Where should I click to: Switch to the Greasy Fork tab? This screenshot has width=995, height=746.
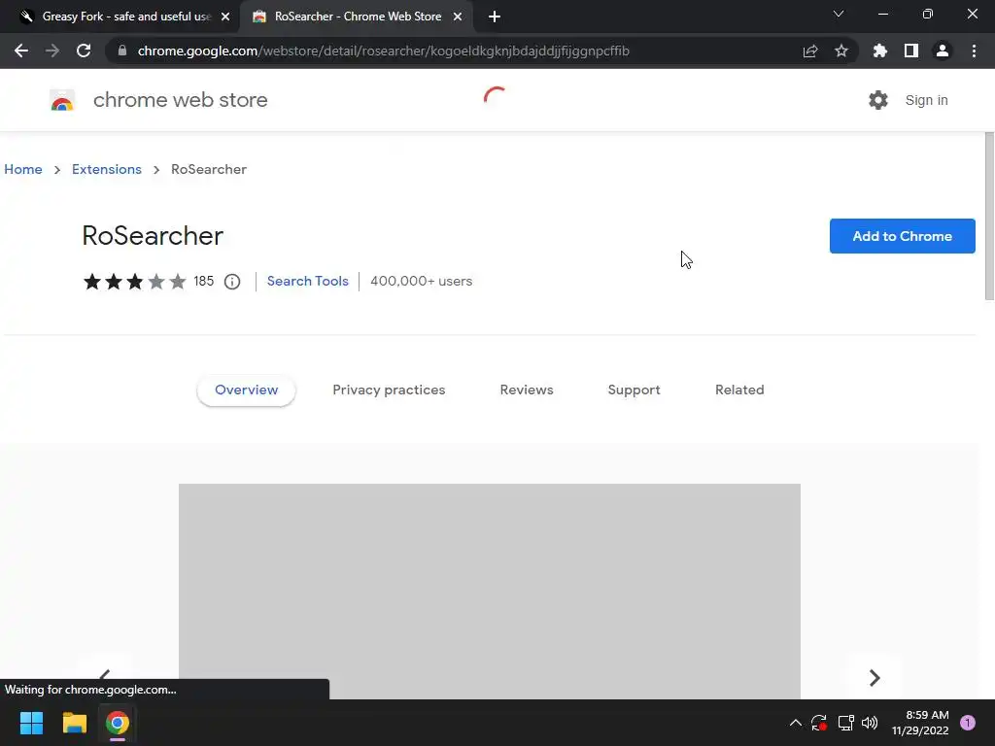tap(120, 17)
